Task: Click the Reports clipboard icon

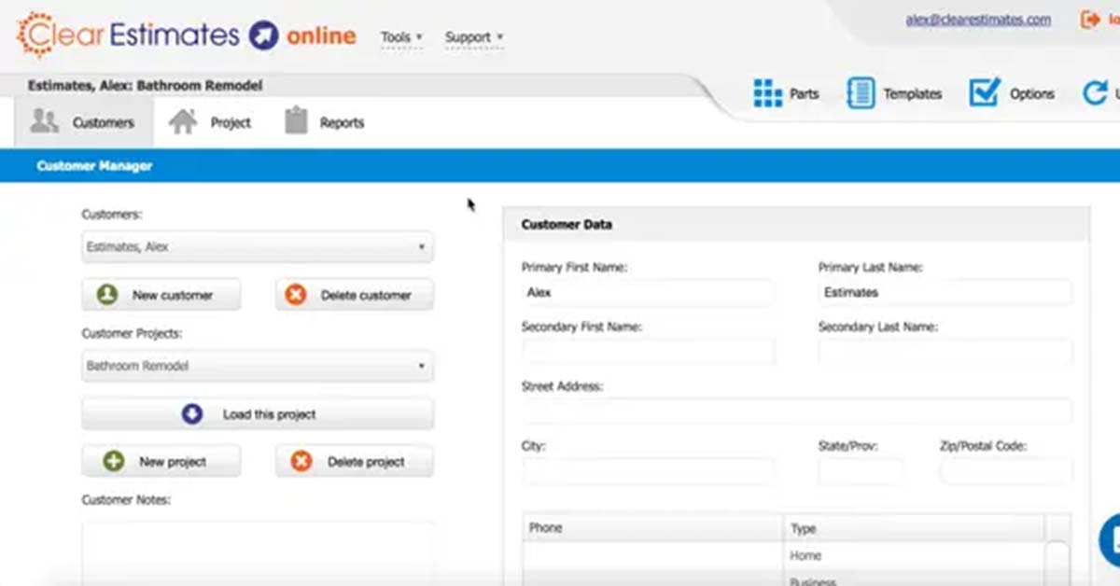Action: point(296,121)
